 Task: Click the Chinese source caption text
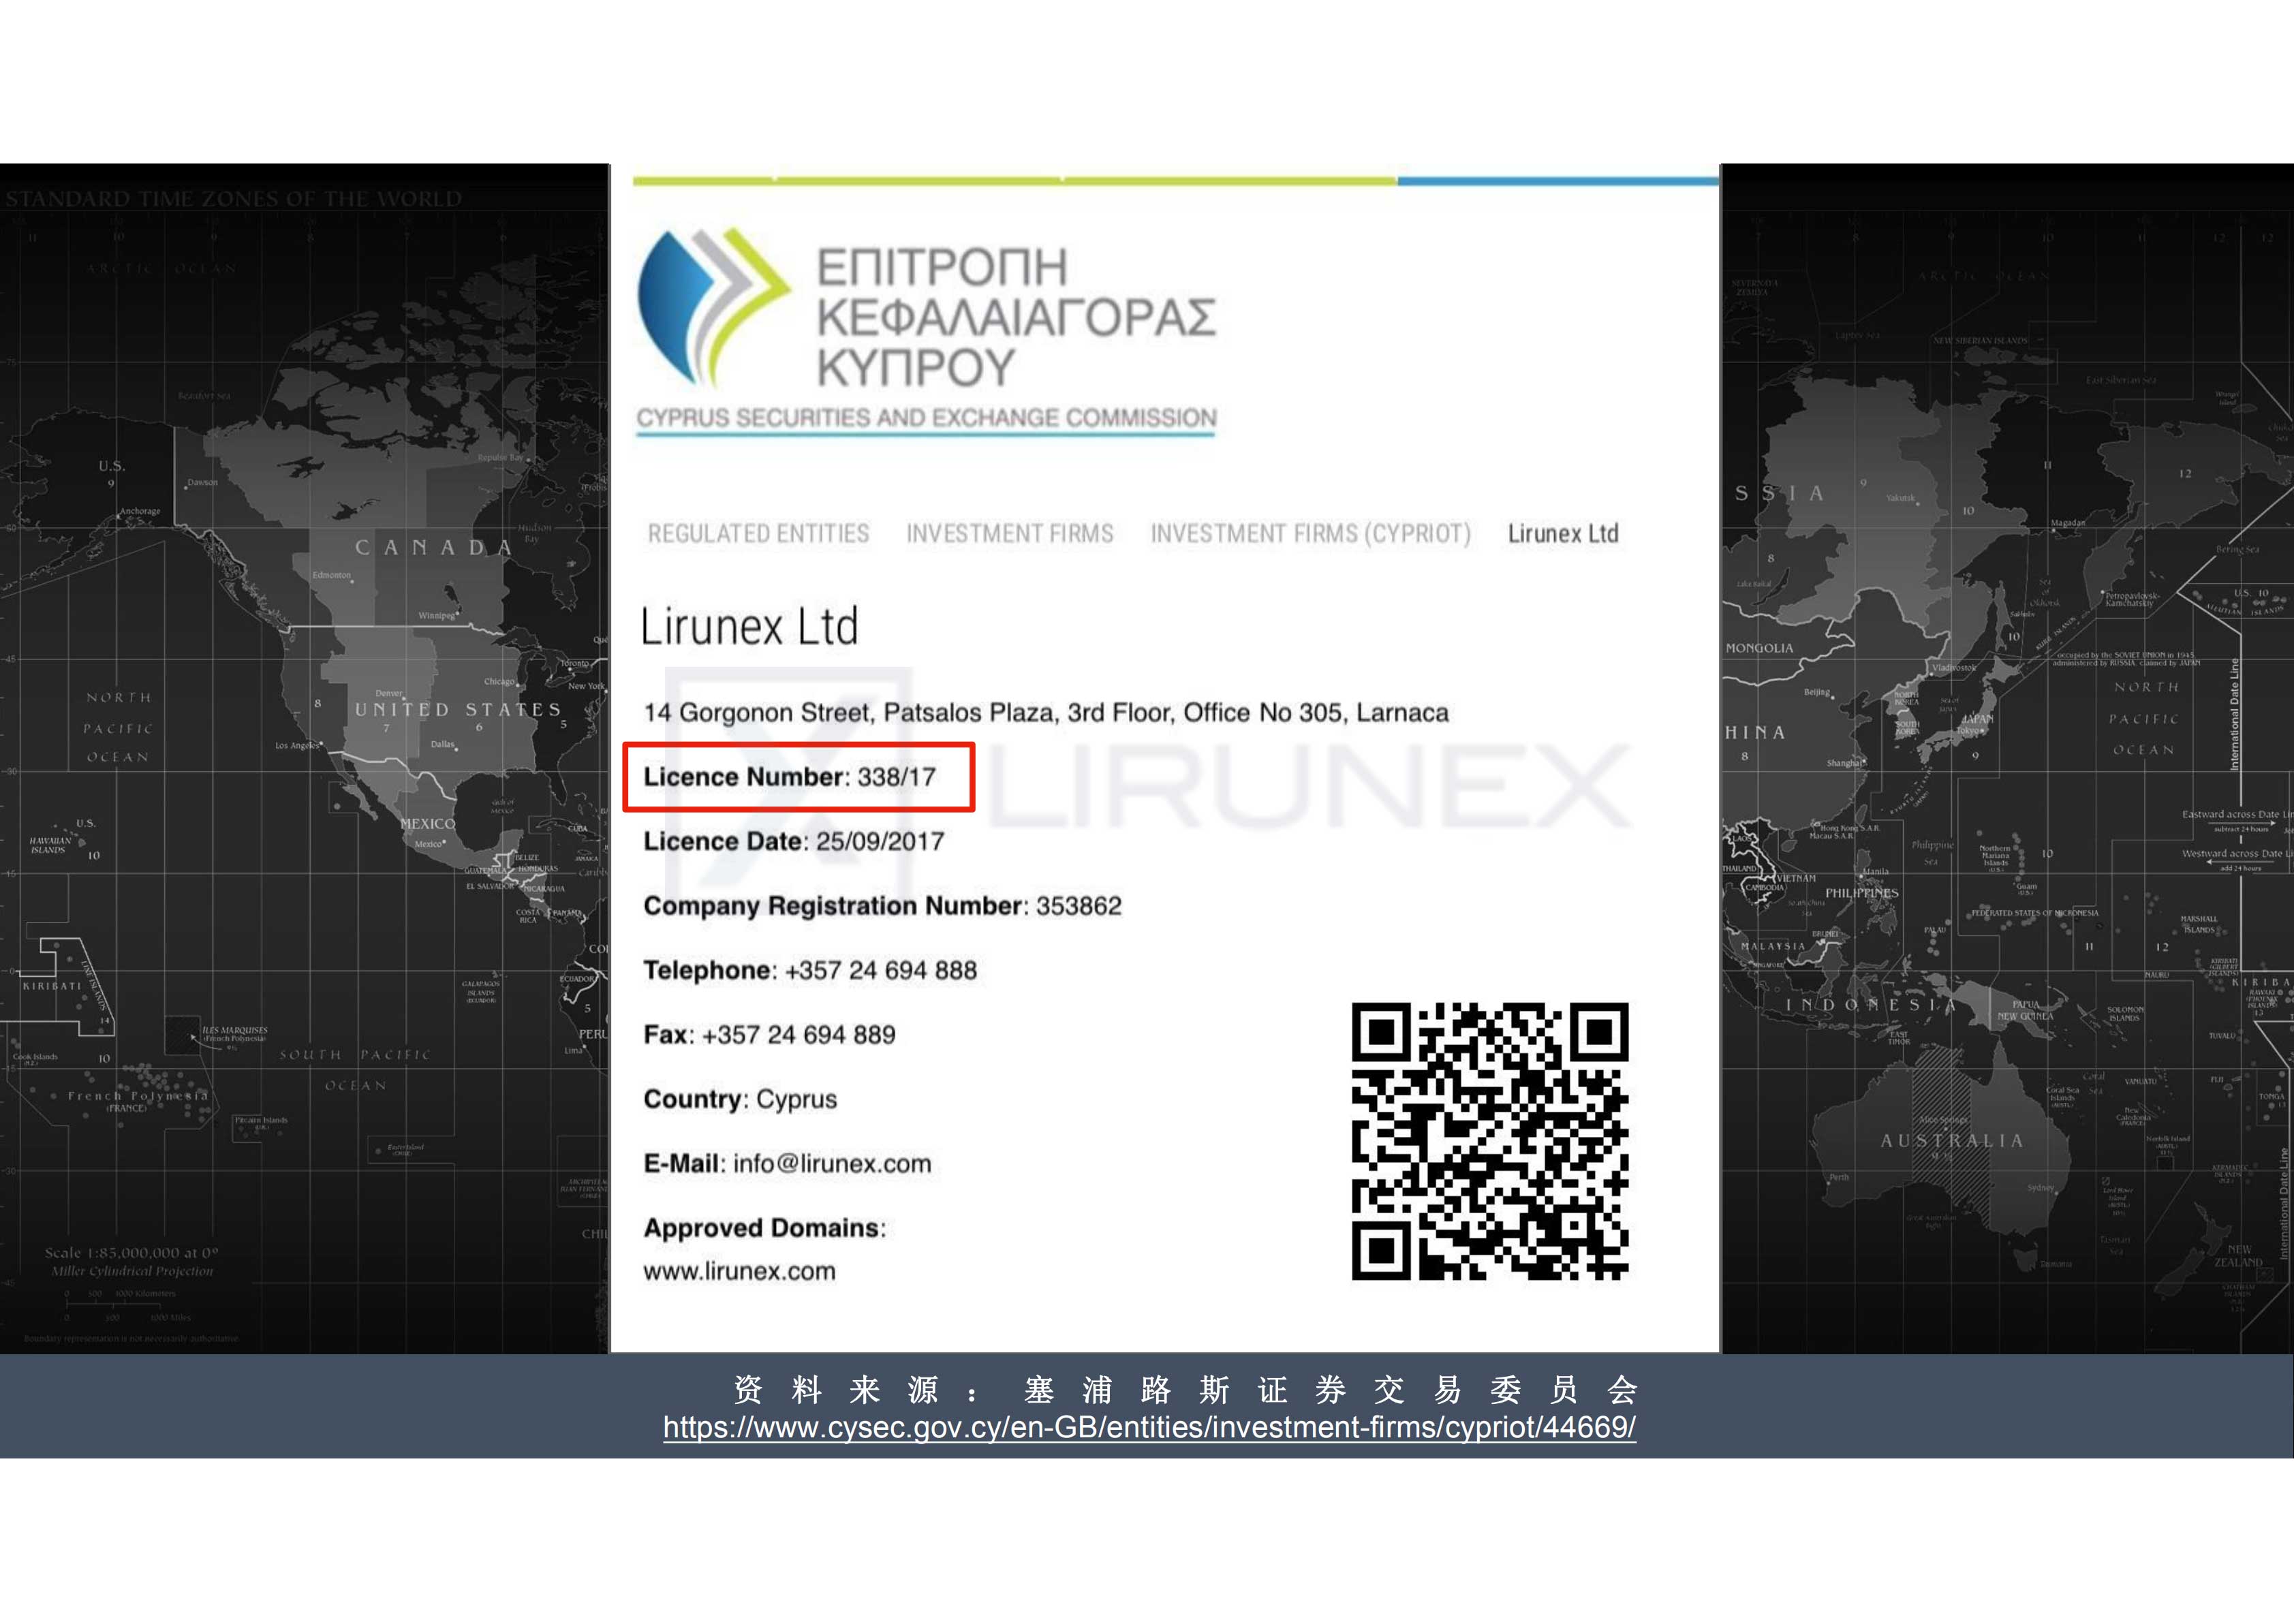click(1186, 1389)
